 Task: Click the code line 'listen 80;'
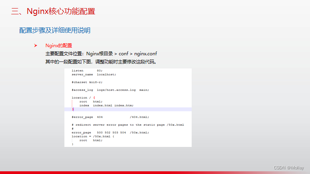click(87, 70)
